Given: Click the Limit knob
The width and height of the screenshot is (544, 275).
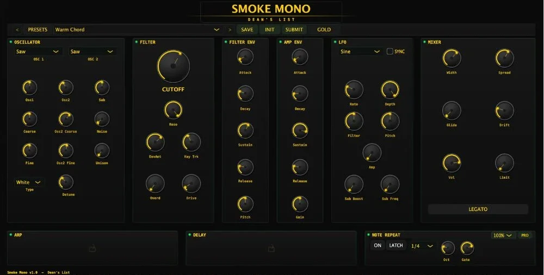Looking at the screenshot, I should (504, 163).
